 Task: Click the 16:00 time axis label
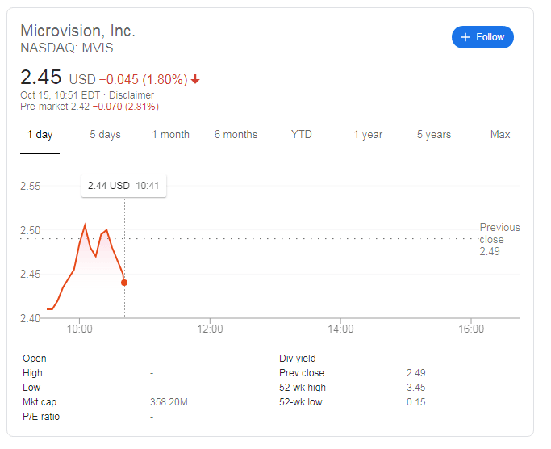coord(471,329)
